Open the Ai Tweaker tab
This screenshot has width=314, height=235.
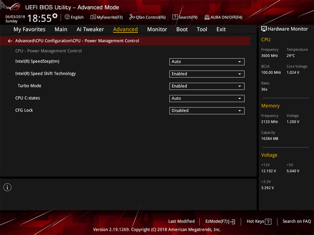(x=90, y=30)
